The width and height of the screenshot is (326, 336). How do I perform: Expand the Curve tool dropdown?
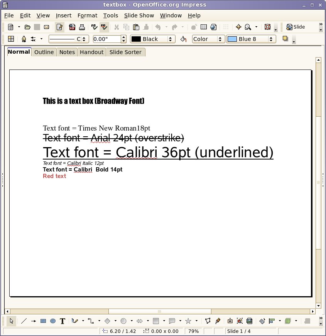point(83,321)
